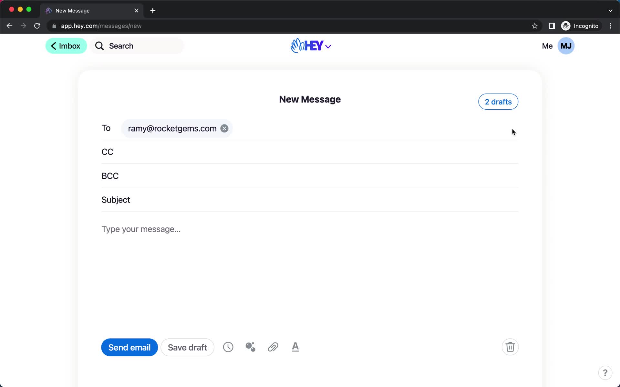Screen dimensions: 620x387
Task: Focus the BCC field
Action: tap(310, 176)
